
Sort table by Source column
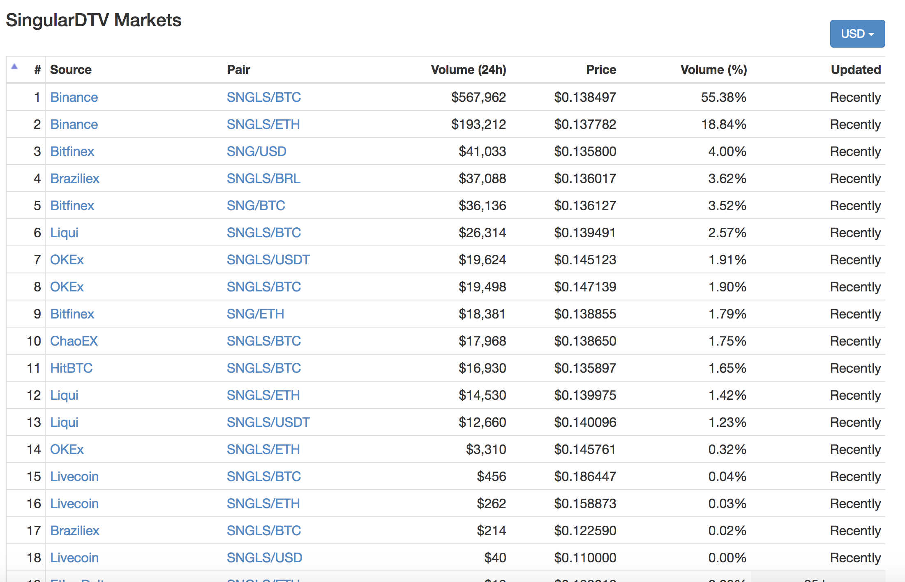71,69
